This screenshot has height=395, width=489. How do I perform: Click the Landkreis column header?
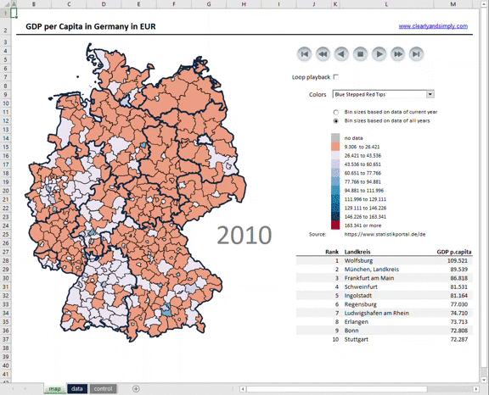(357, 252)
